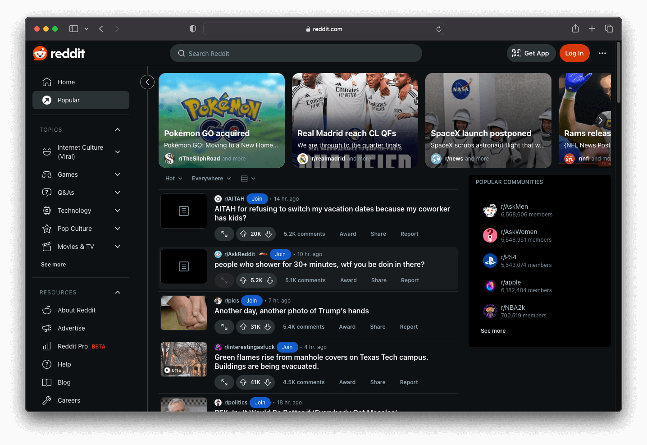Play the green flames video thumbnail
Screen dimensions: 647x445
[183, 359]
